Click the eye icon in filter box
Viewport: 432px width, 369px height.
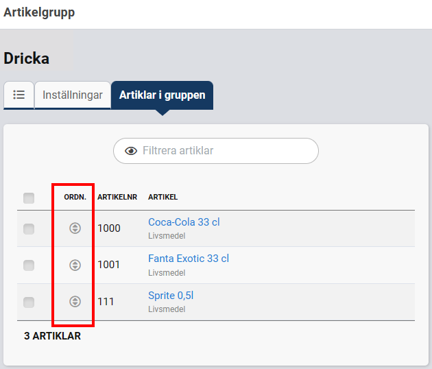pos(132,151)
